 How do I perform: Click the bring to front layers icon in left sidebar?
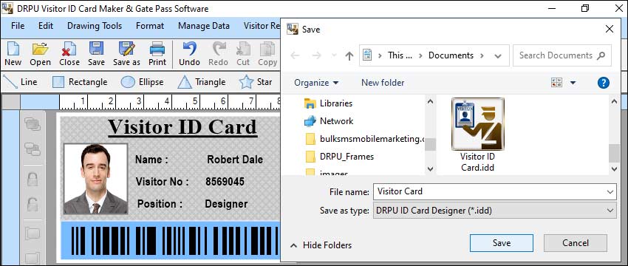[33, 124]
